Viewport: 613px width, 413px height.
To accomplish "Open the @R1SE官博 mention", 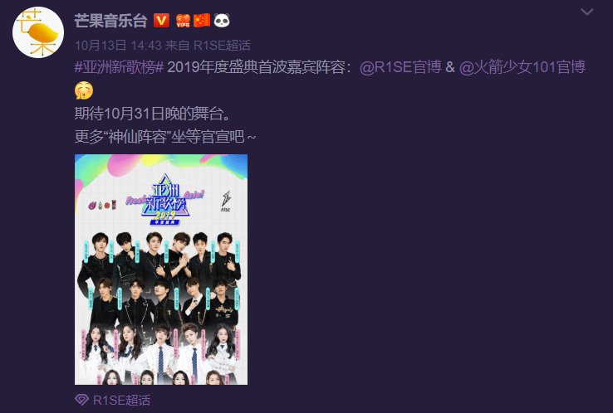I will (400, 67).
